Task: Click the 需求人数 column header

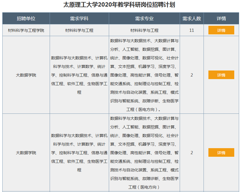Action: tap(192, 19)
